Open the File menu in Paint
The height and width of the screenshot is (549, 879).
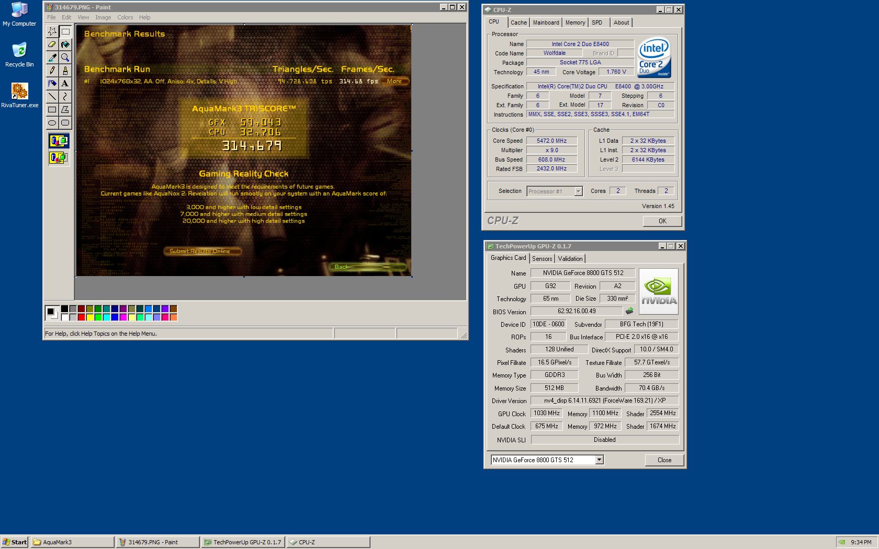(x=51, y=17)
